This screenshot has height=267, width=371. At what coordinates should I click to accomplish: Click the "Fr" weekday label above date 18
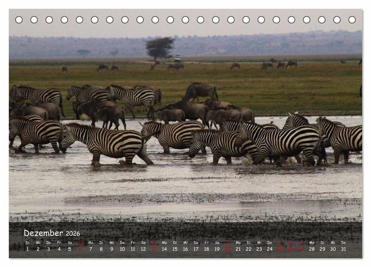pyautogui.click(x=206, y=242)
